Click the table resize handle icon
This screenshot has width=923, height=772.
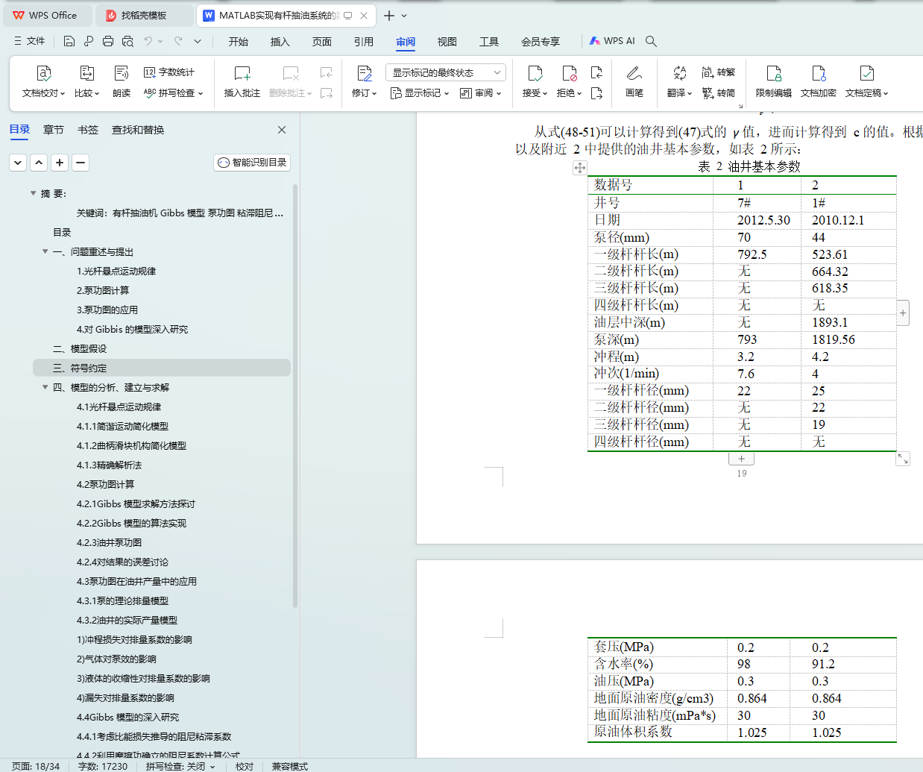click(903, 459)
